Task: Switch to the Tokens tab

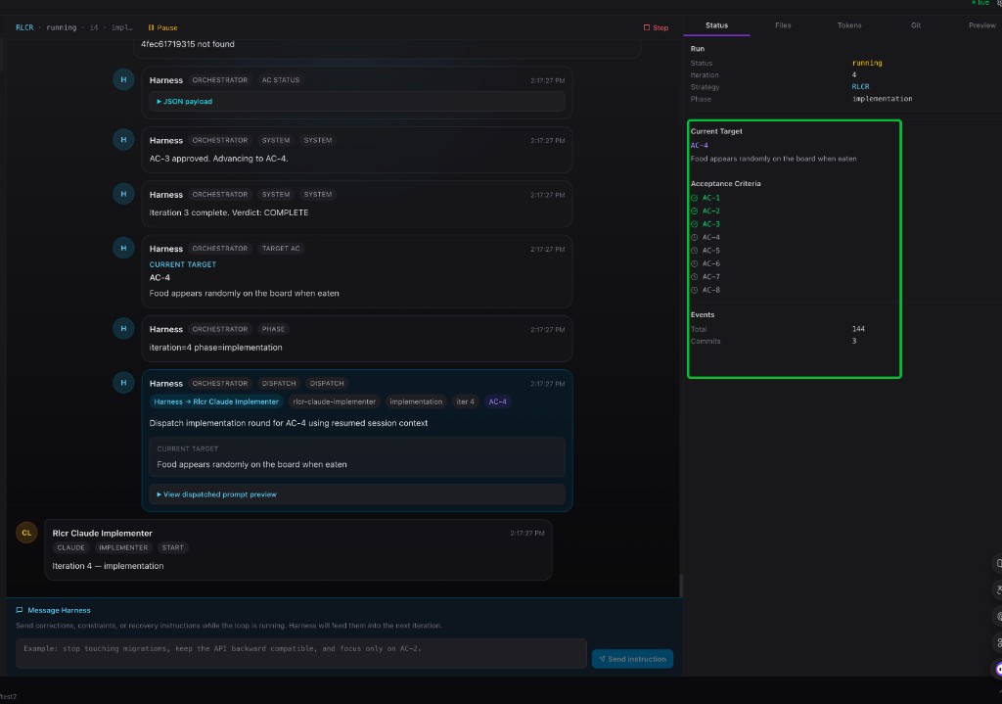Action: [849, 25]
